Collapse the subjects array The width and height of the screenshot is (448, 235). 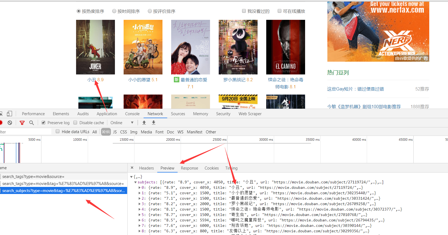(x=136, y=182)
